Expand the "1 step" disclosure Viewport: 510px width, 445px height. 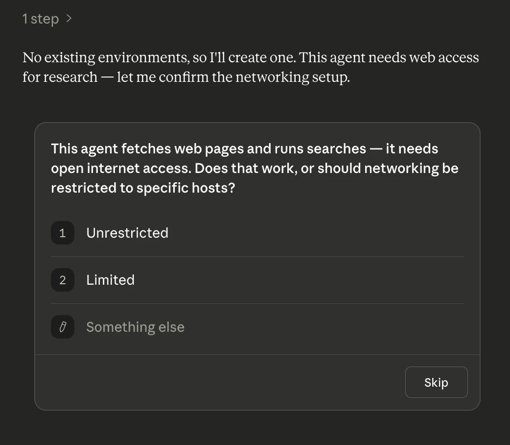click(x=47, y=19)
